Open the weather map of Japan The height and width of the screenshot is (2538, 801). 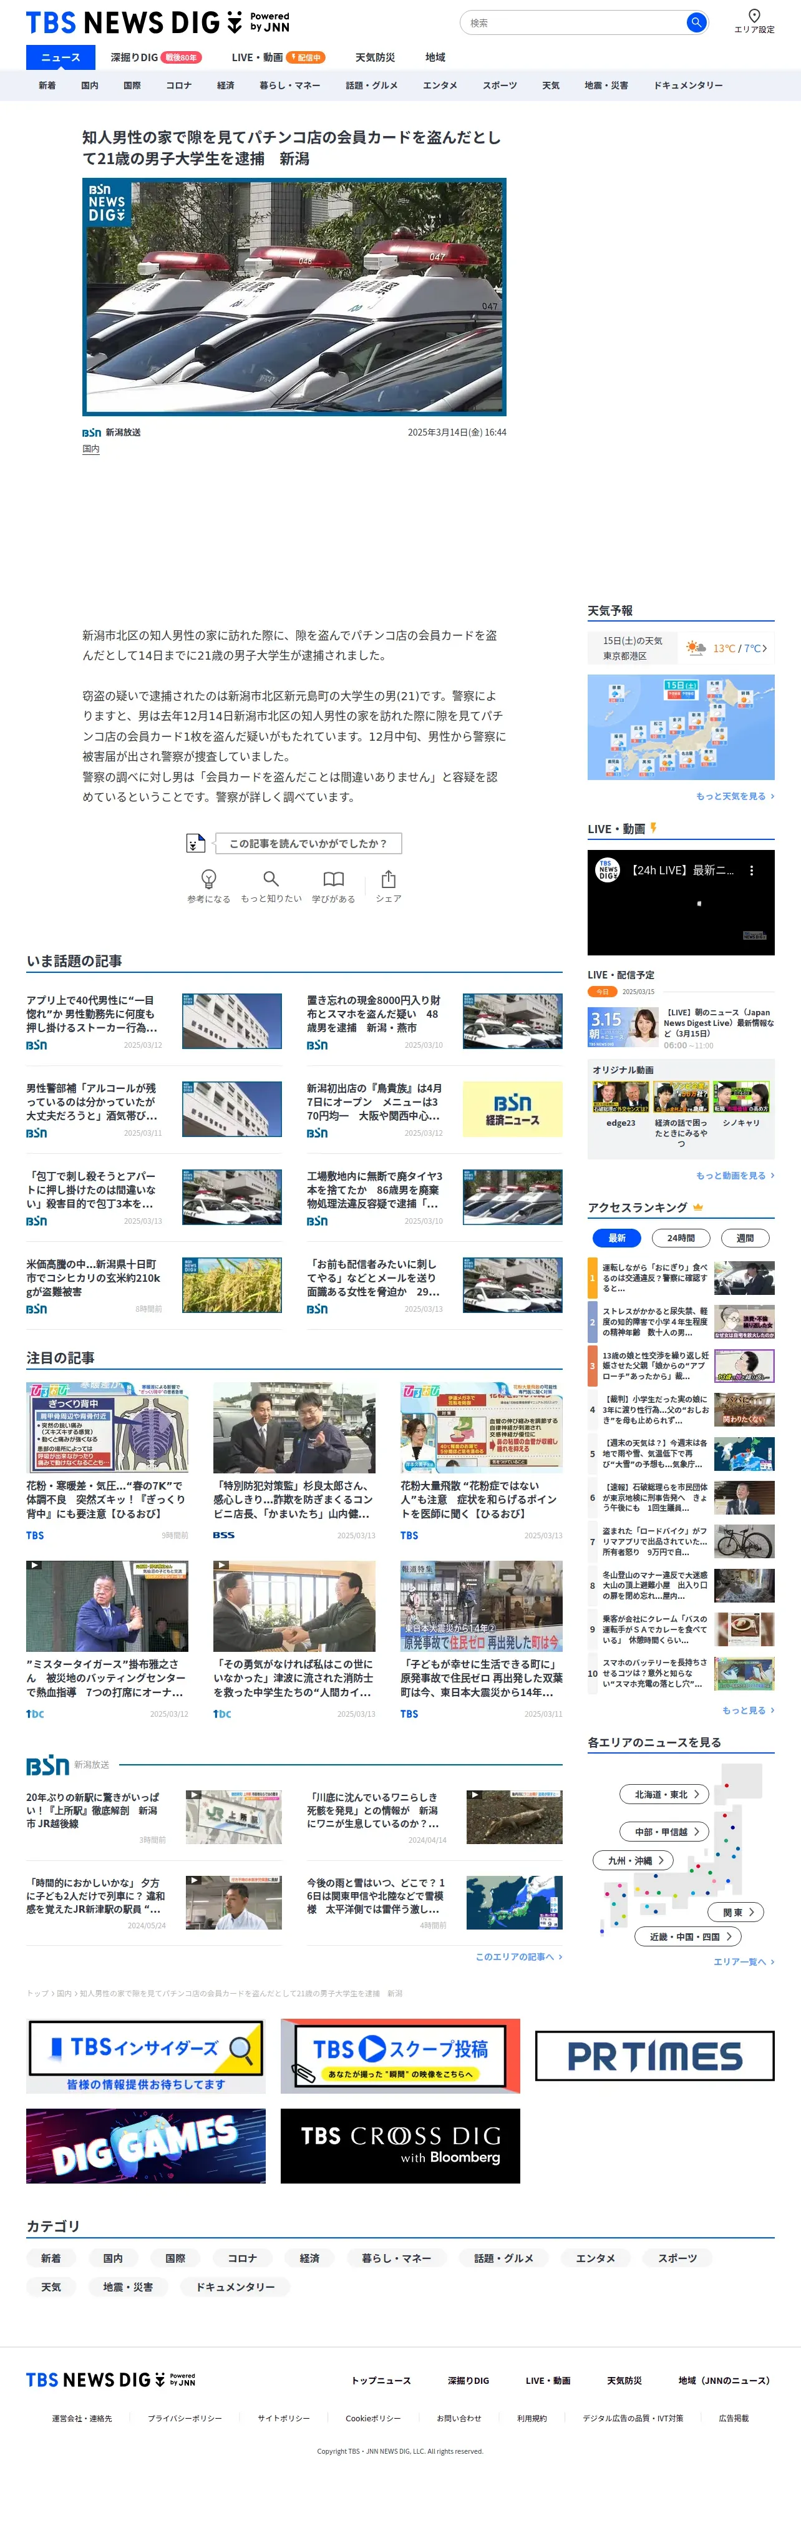[x=681, y=727]
